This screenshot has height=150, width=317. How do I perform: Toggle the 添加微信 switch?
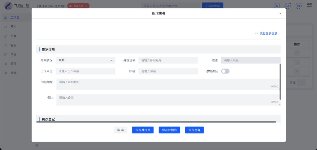click(225, 71)
